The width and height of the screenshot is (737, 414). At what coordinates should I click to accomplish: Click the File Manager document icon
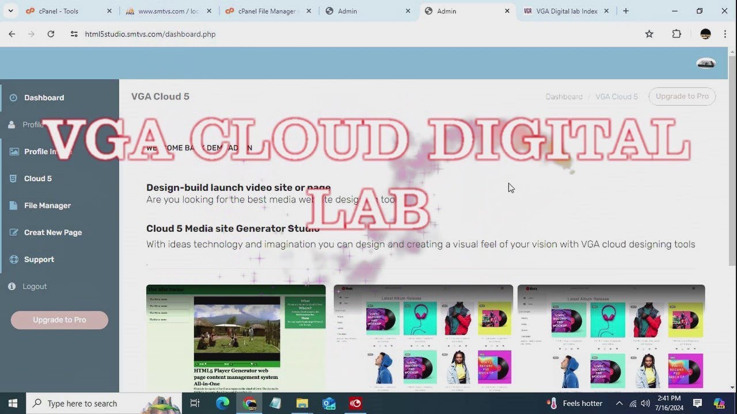click(x=13, y=206)
